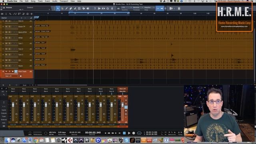This screenshot has width=256, height=144.
Task: Mute Bus 1 channel in mixer
Action: point(16,100)
